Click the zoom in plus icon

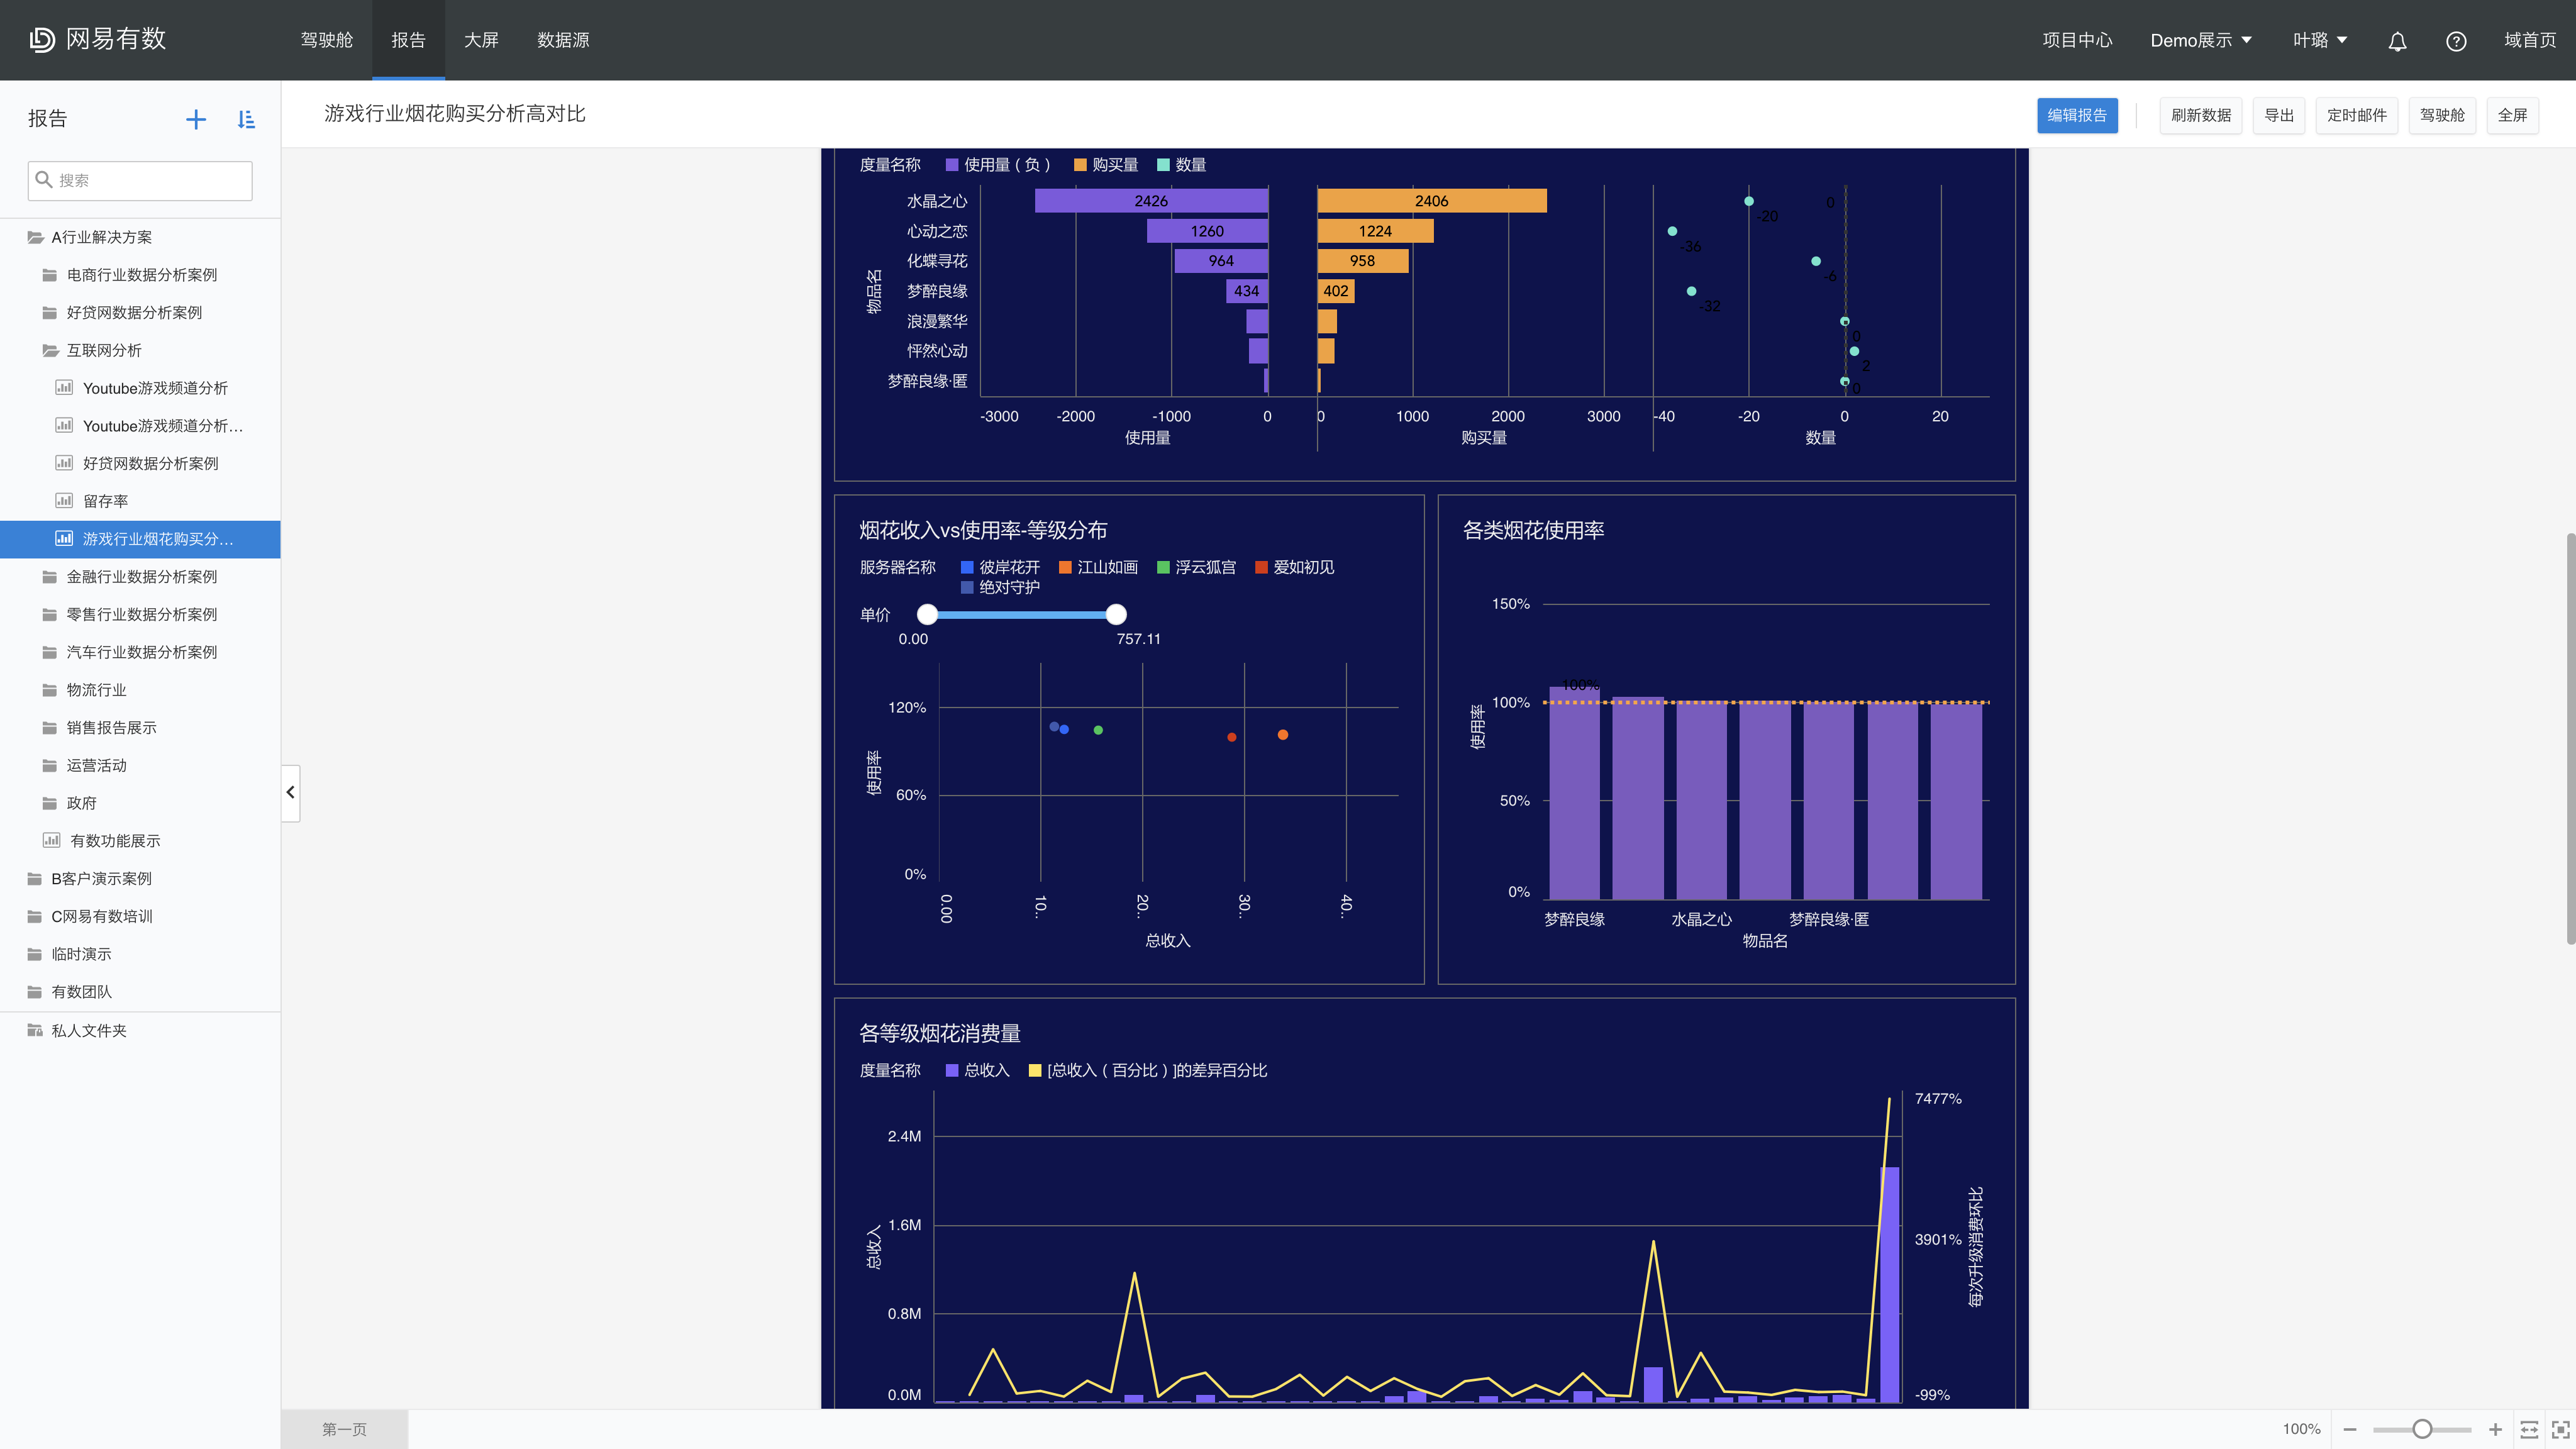(2495, 1429)
